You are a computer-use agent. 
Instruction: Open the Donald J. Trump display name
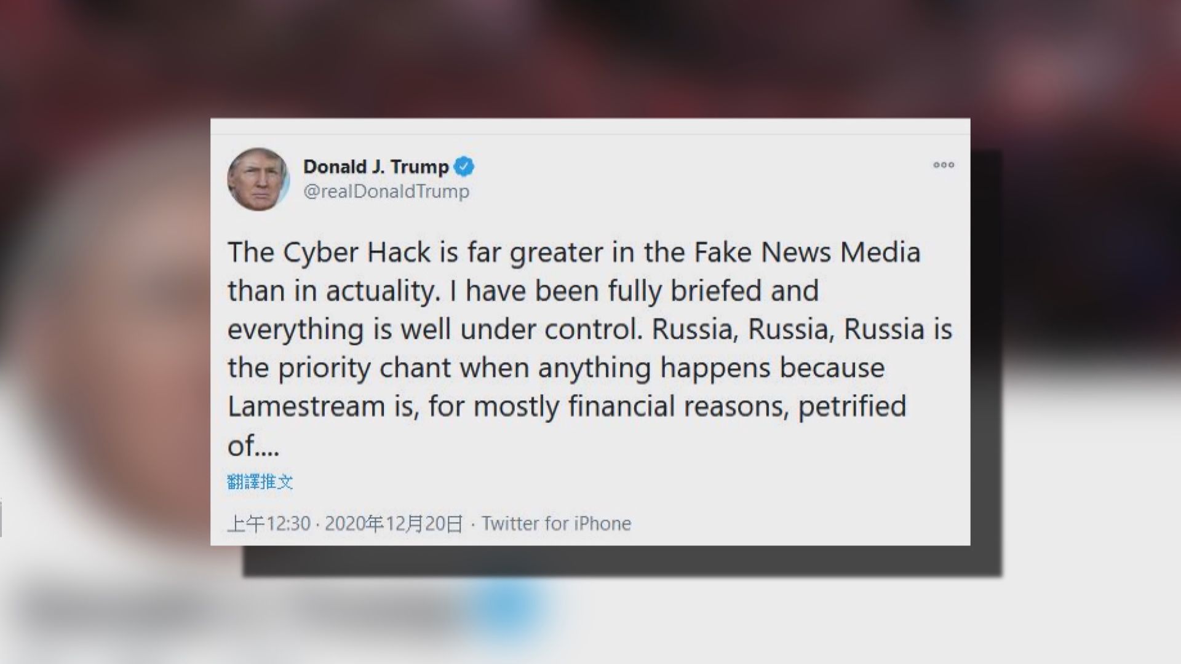pyautogui.click(x=376, y=166)
